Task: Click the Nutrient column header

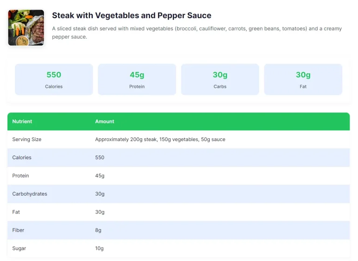Action: (x=22, y=121)
